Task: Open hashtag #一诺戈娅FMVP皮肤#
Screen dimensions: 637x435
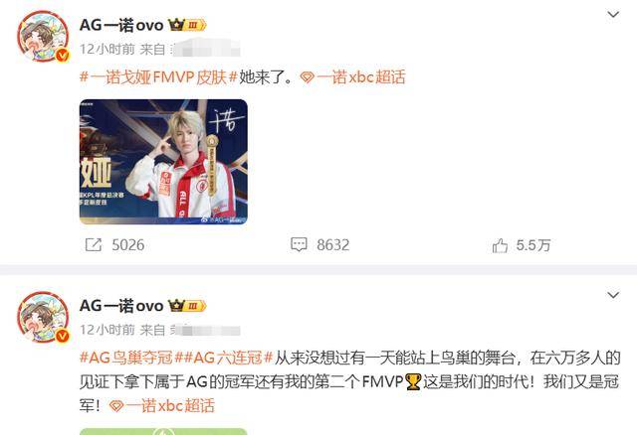Action: [x=158, y=77]
